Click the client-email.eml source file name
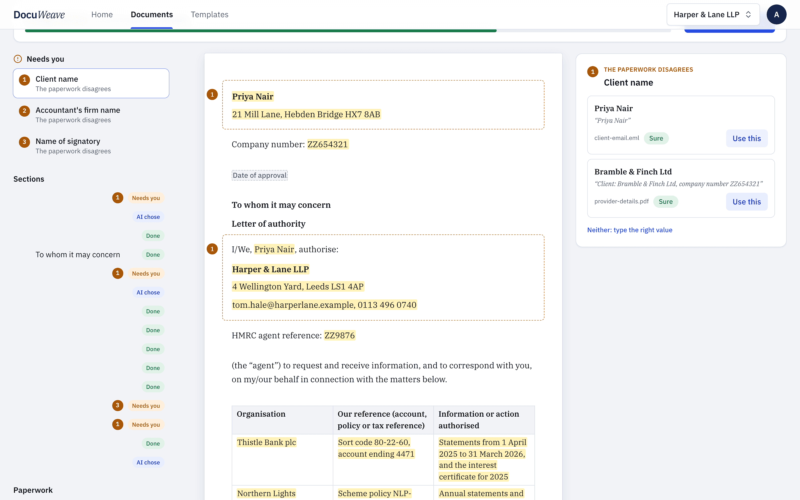Image resolution: width=800 pixels, height=500 pixels. (617, 138)
